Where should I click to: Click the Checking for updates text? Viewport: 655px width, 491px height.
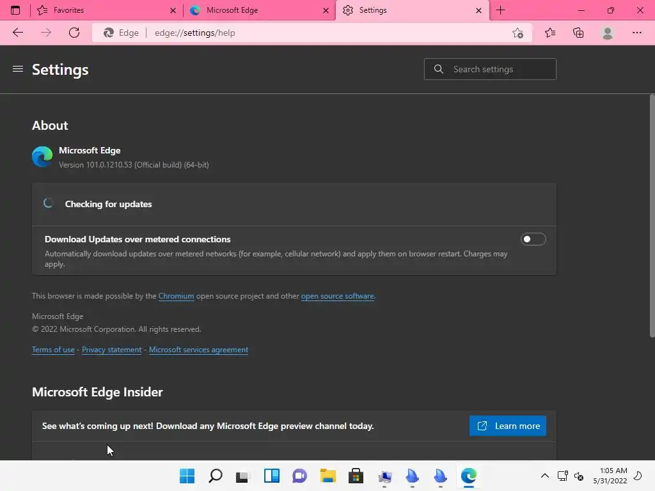[108, 204]
